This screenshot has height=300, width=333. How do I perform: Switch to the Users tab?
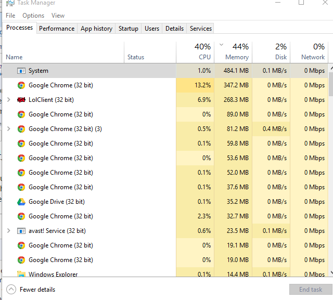point(152,29)
